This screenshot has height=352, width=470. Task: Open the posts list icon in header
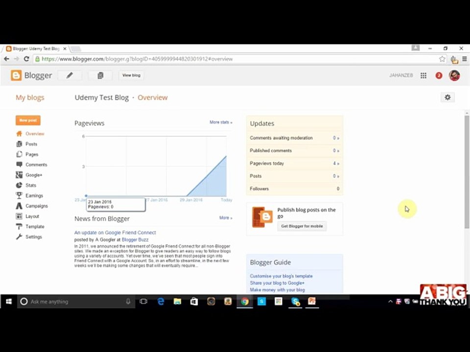[x=100, y=75]
